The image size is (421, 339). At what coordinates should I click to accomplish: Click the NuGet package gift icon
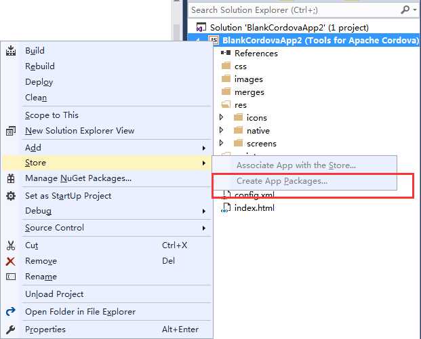(11, 178)
